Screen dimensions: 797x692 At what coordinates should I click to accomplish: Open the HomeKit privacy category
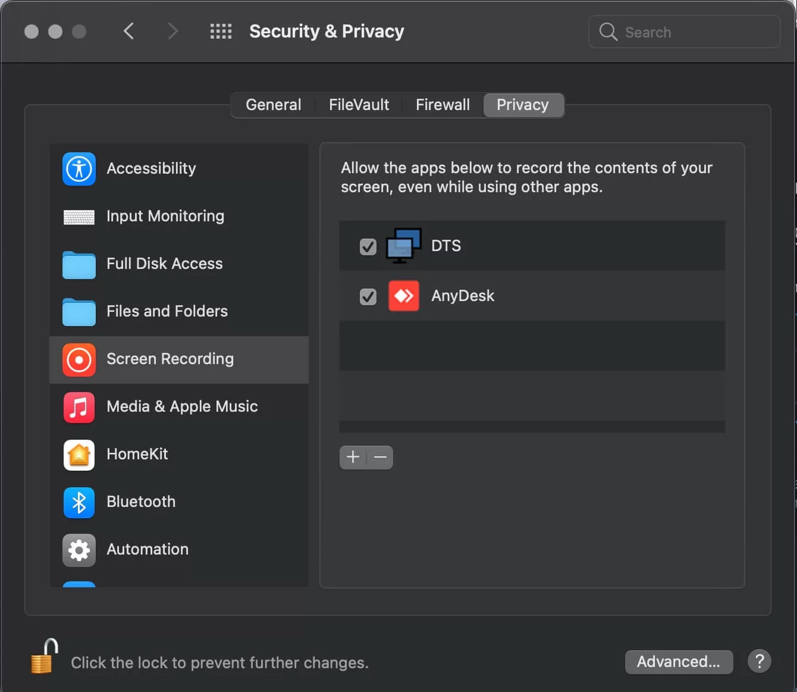click(137, 455)
